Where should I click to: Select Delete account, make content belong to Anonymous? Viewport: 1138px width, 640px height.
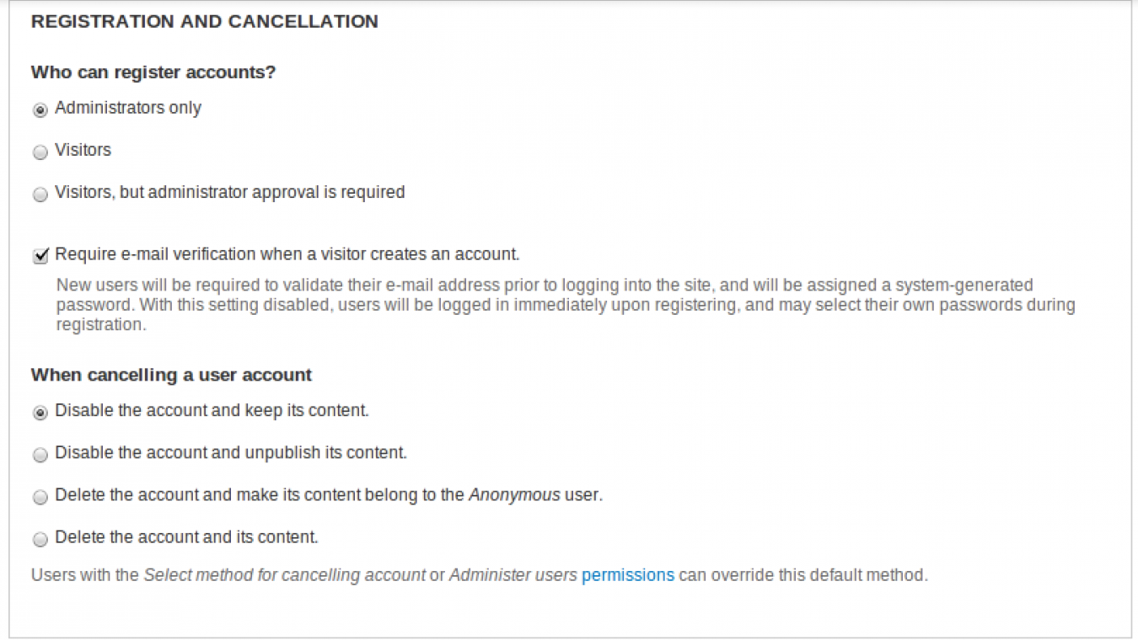click(39, 496)
